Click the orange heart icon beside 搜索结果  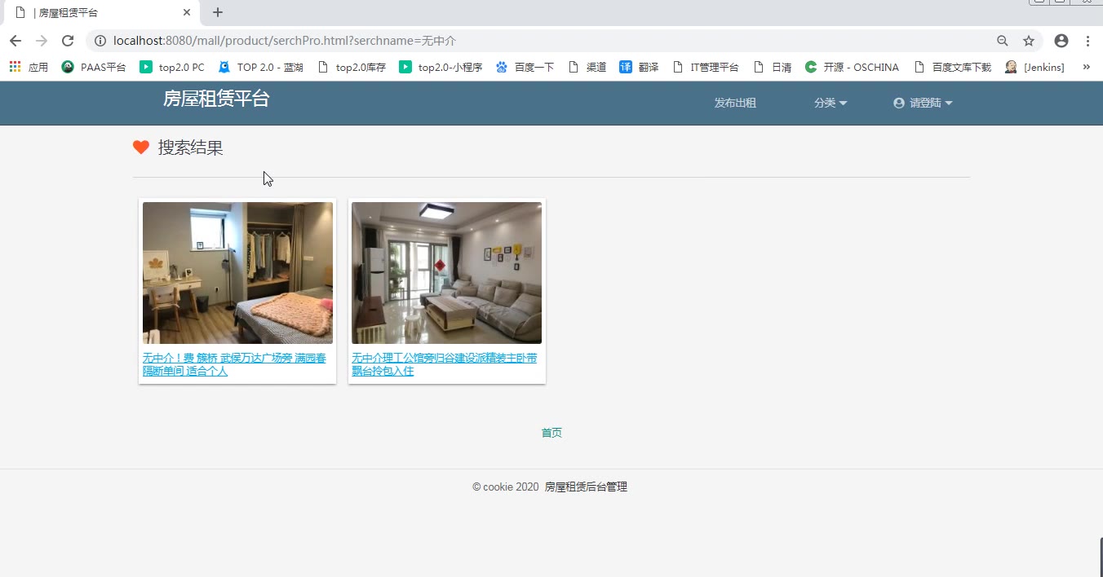141,148
